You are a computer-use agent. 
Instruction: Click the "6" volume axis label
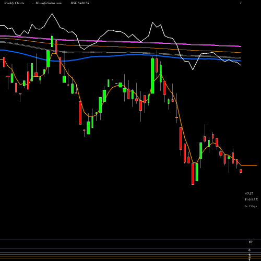pyautogui.click(x=250, y=250)
